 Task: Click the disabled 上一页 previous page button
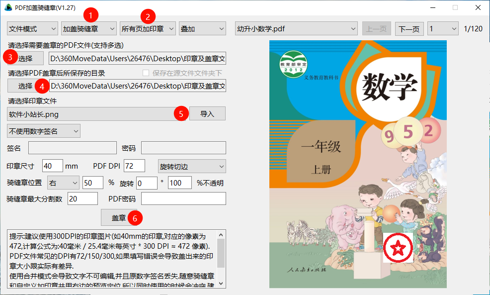377,29
